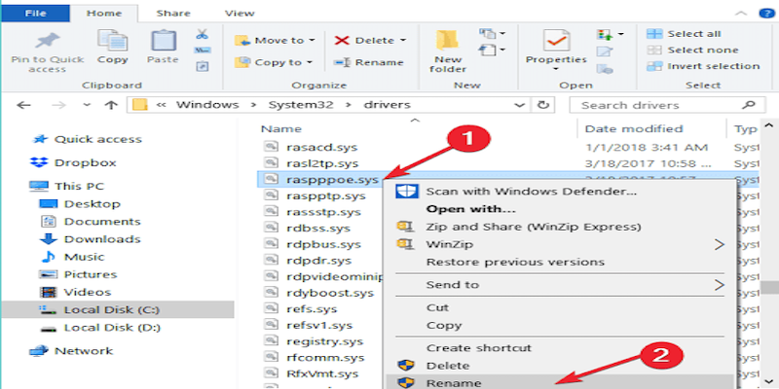Click the WinZip icon beside Zip and Share
Image resolution: width=779 pixels, height=389 pixels.
pyautogui.click(x=405, y=227)
